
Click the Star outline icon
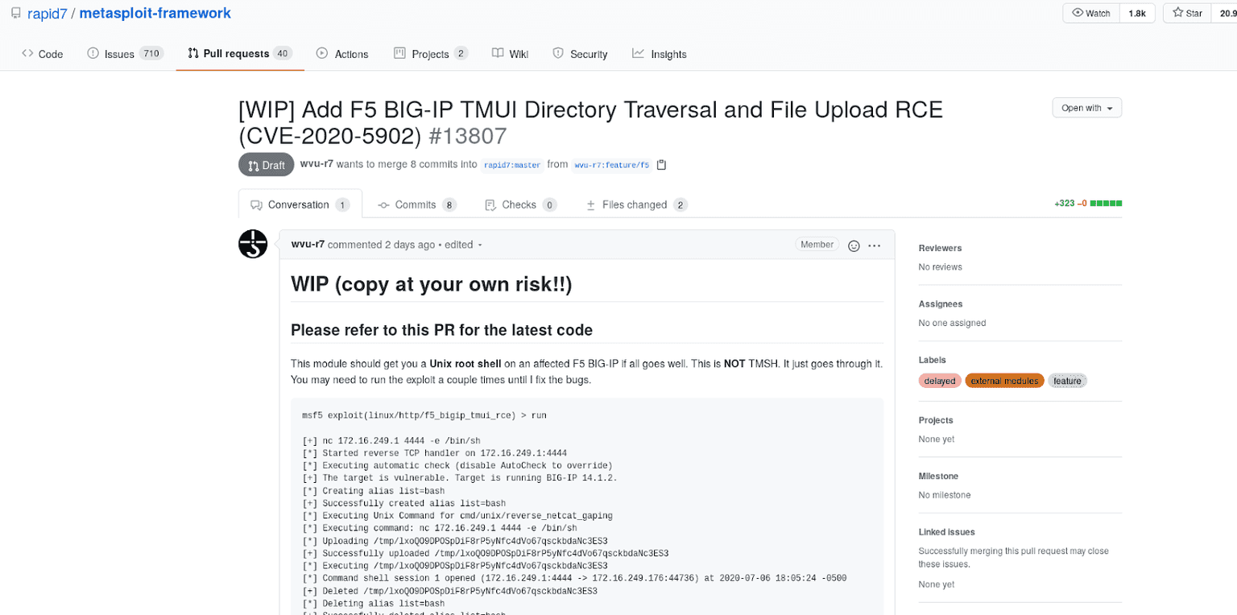tap(1177, 13)
